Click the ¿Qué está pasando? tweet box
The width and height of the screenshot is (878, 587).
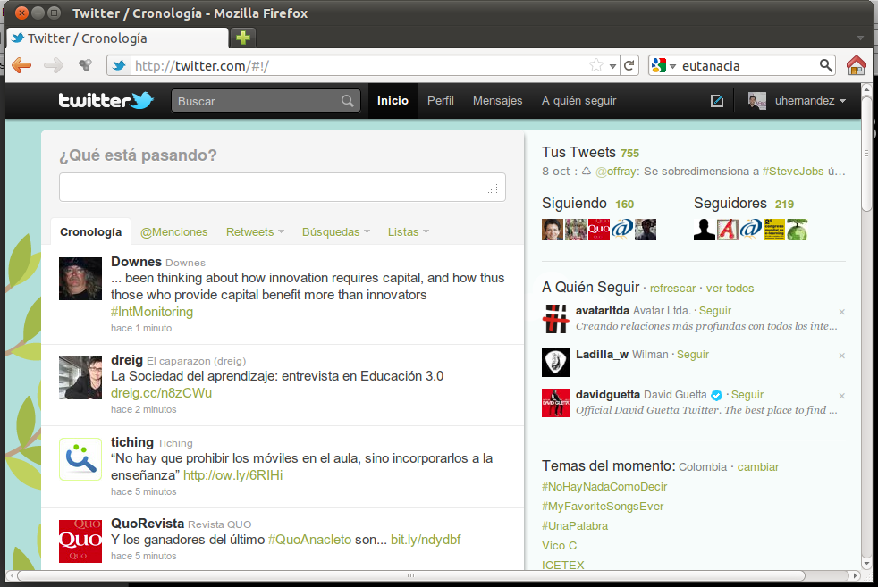pos(282,188)
